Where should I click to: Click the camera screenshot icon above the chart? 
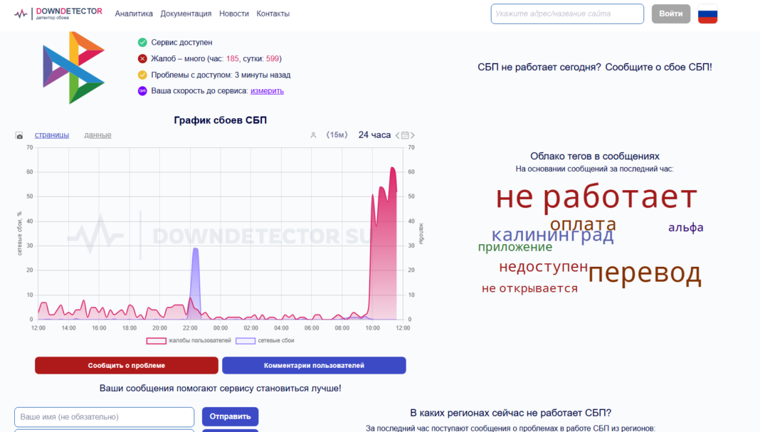click(x=19, y=135)
